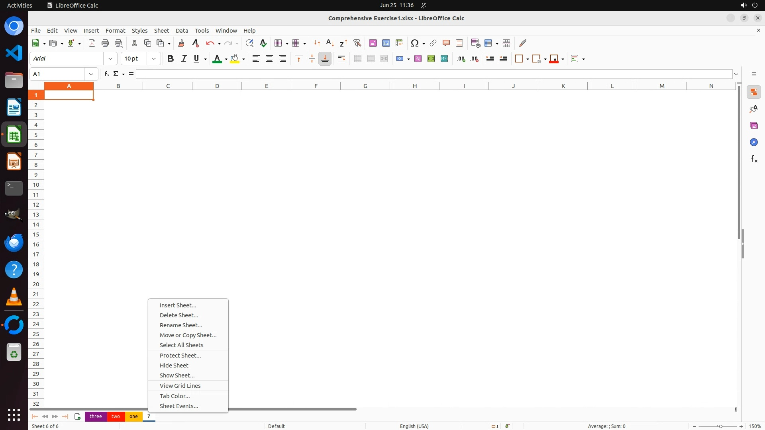Click the zoom slider in status bar
Viewport: 765px width, 430px height.
pyautogui.click(x=720, y=426)
